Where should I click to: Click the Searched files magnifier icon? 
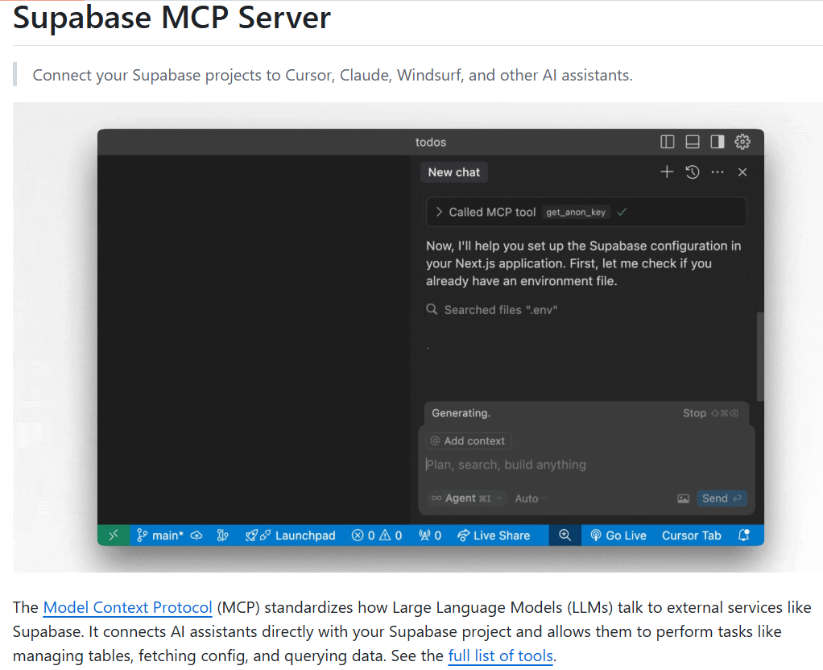[x=432, y=309]
